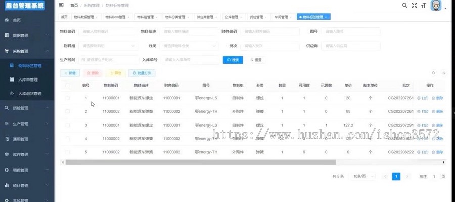Open the 10条/页 page size selector
The image size is (455, 202).
click(362, 176)
